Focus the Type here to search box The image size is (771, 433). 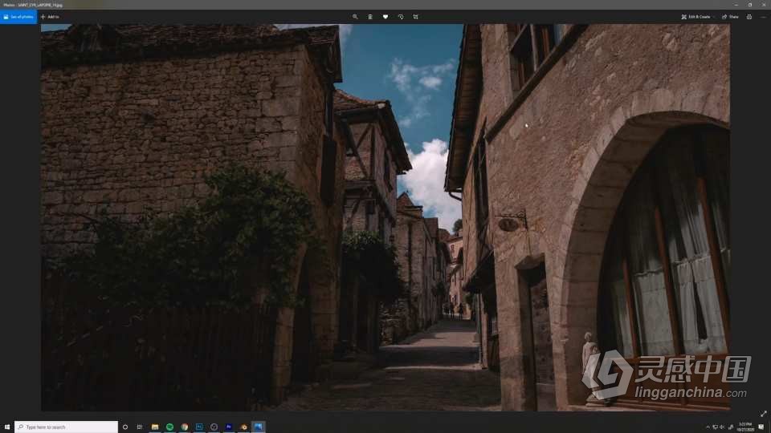67,427
